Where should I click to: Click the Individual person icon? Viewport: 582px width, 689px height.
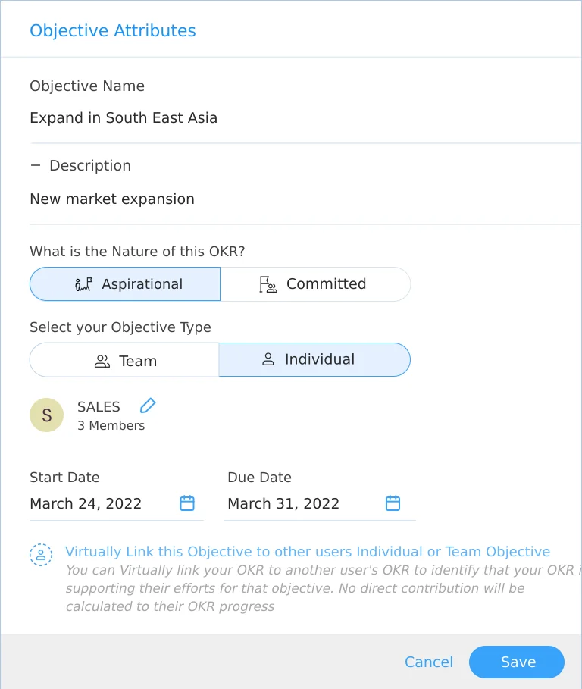(268, 359)
